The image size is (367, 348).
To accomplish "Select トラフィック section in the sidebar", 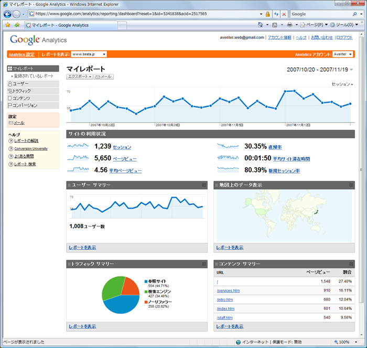I will (x=33, y=91).
